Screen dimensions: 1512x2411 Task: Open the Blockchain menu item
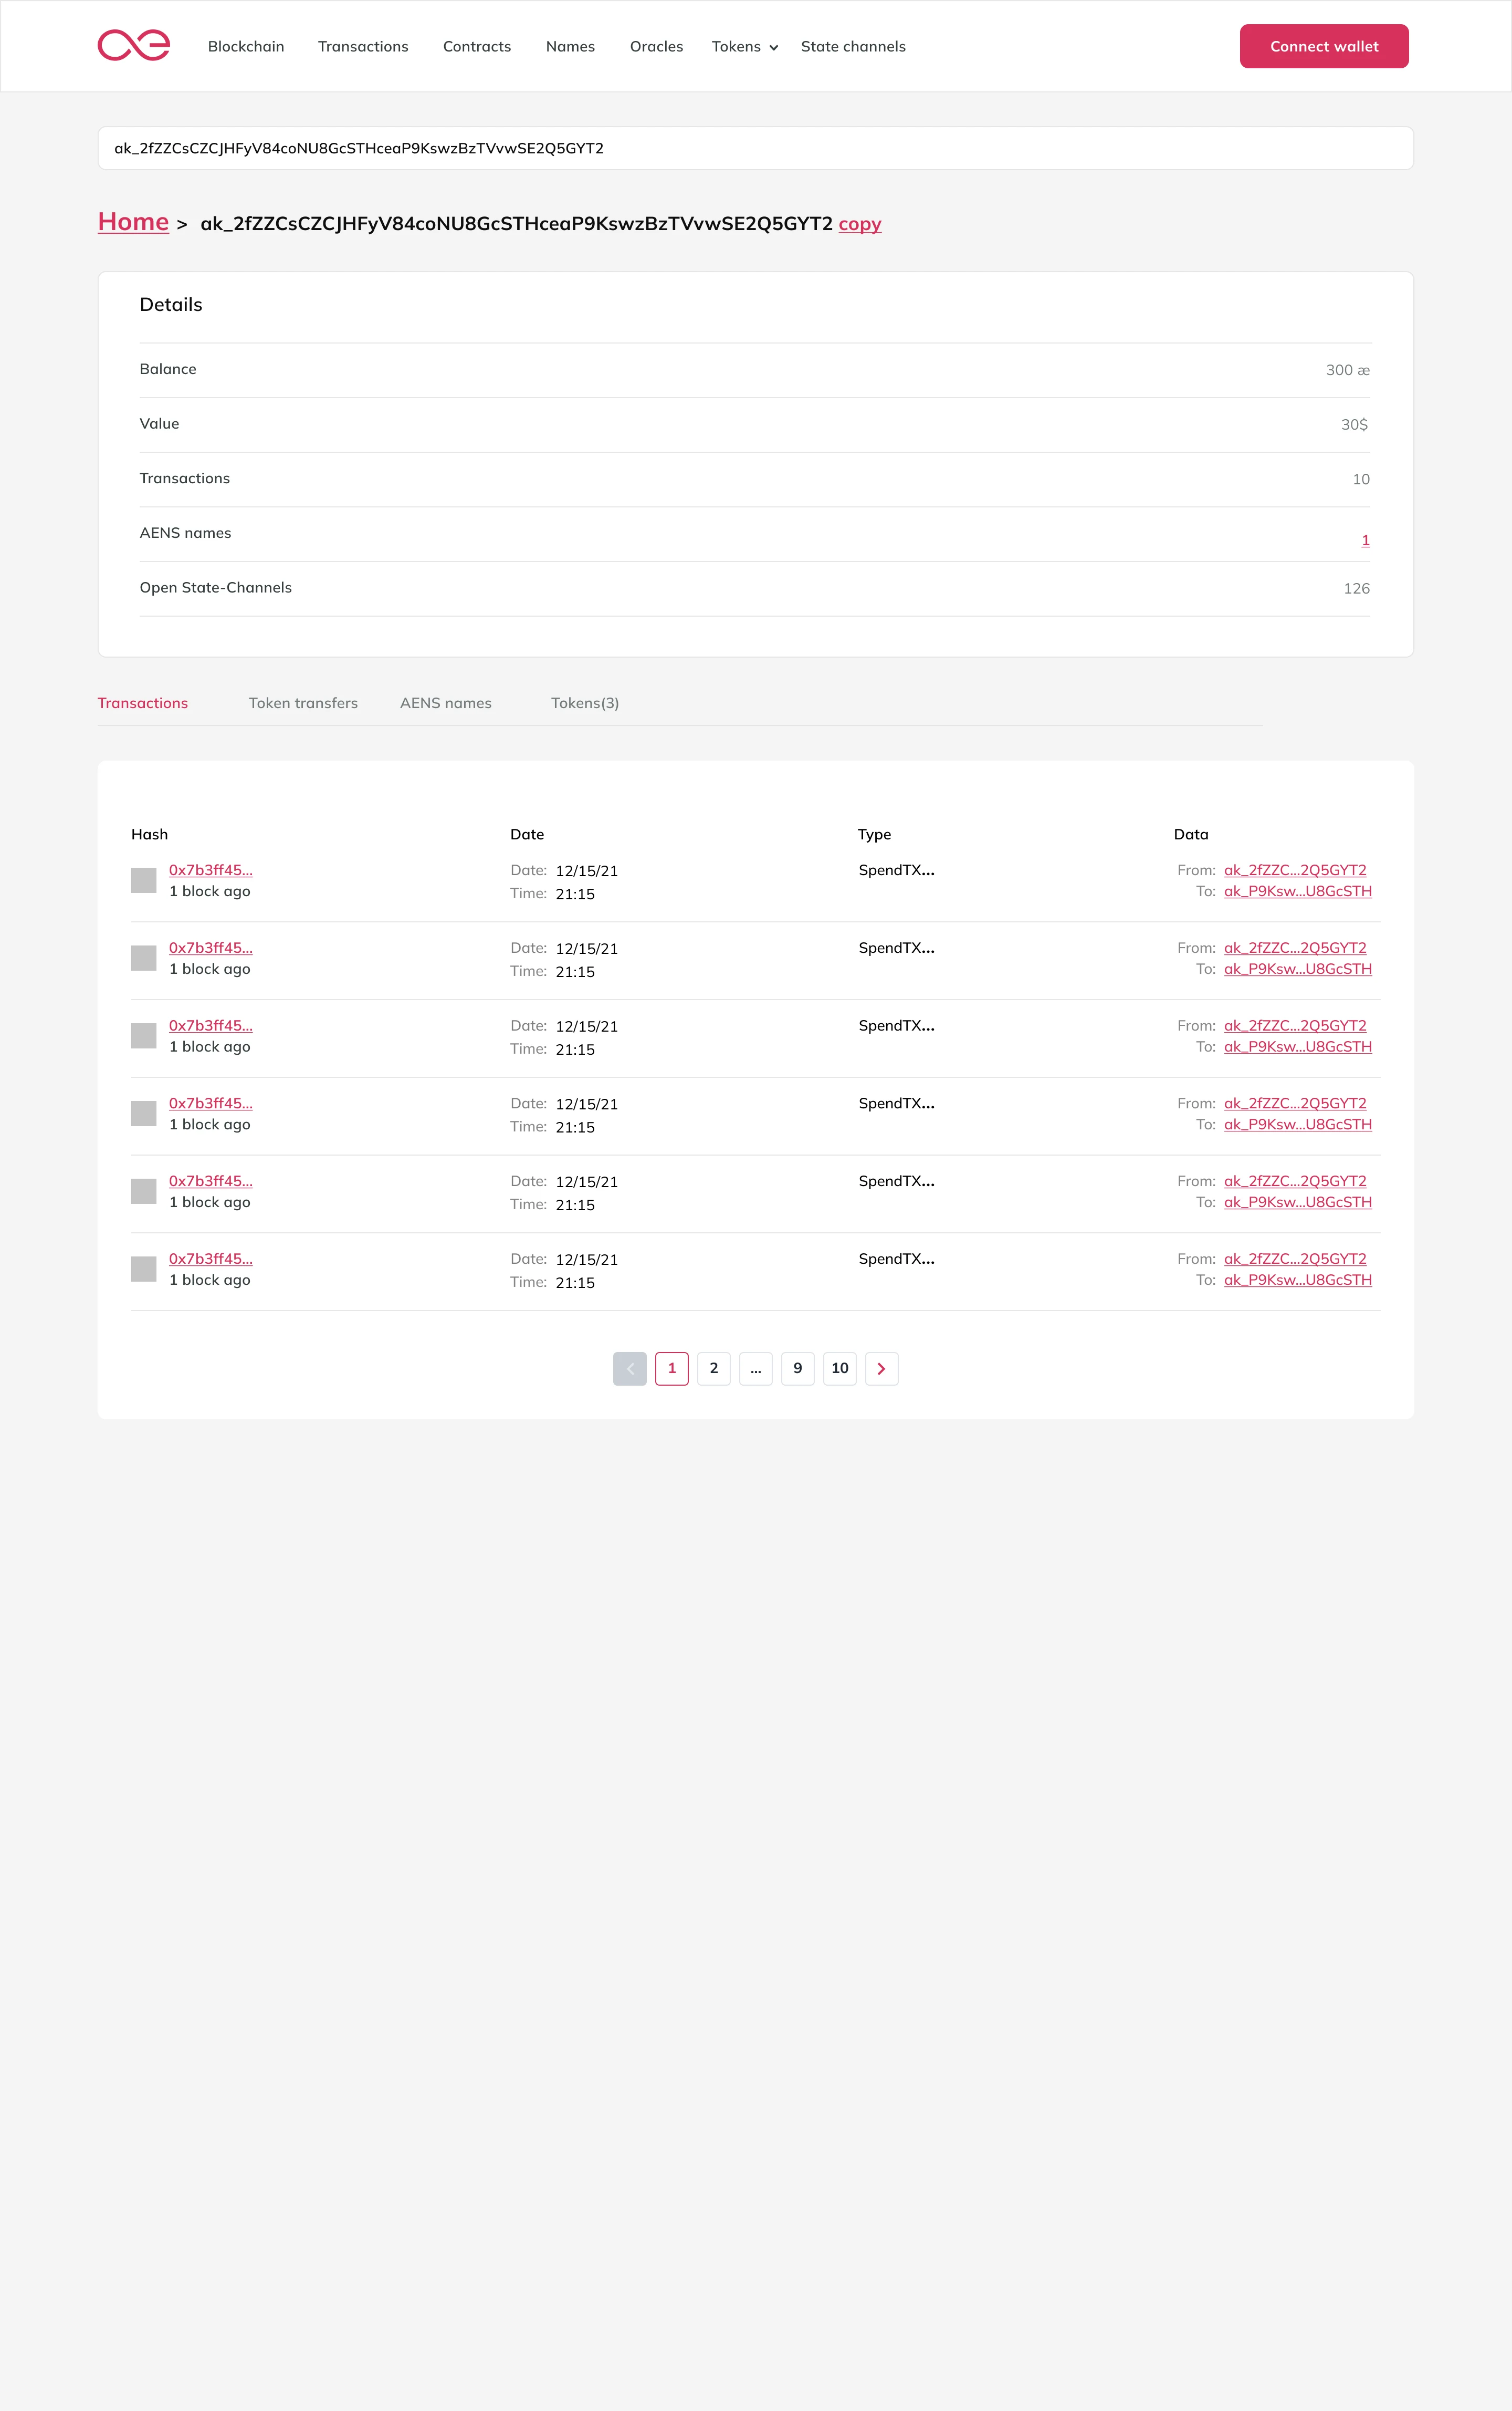246,47
